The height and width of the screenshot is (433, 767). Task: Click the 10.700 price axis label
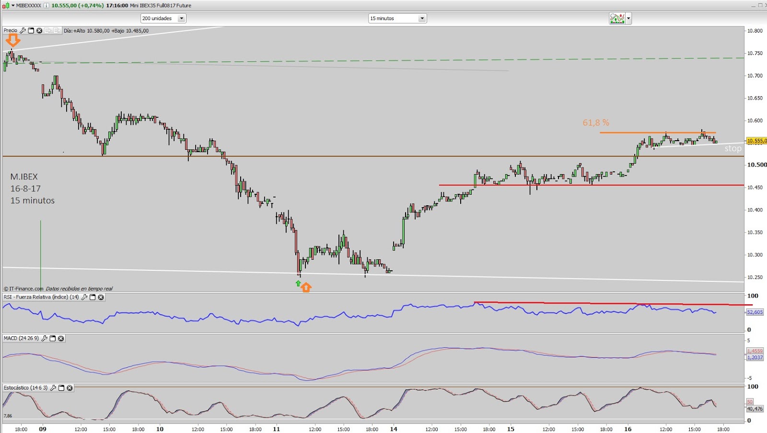(755, 76)
